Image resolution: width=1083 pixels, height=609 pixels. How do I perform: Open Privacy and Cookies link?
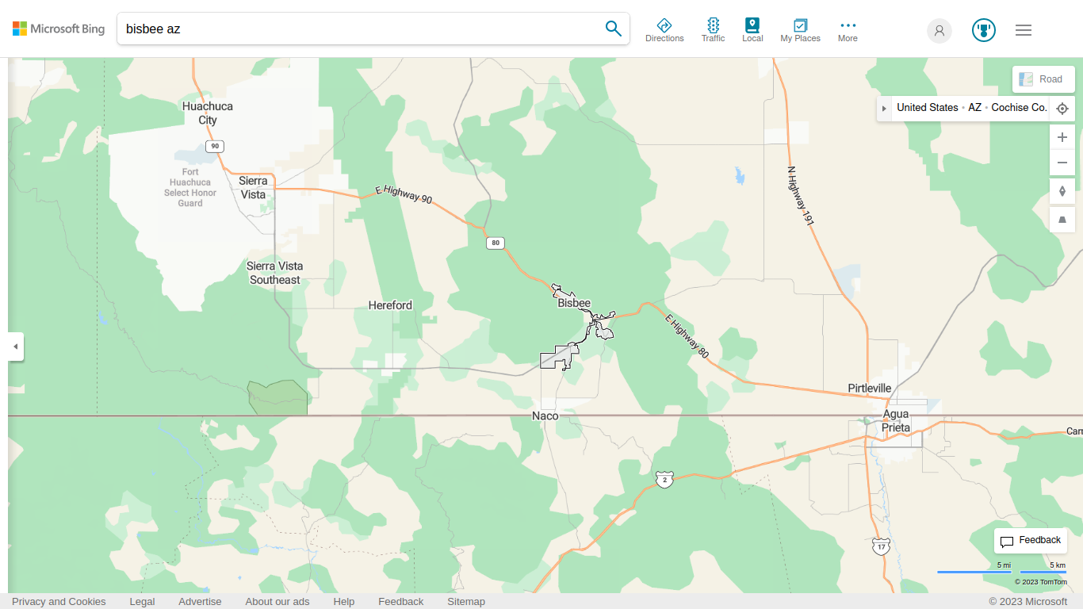(x=59, y=601)
